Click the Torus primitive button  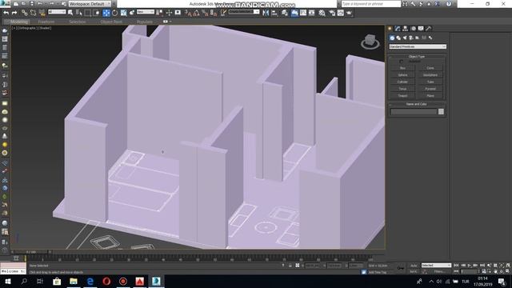pos(402,89)
